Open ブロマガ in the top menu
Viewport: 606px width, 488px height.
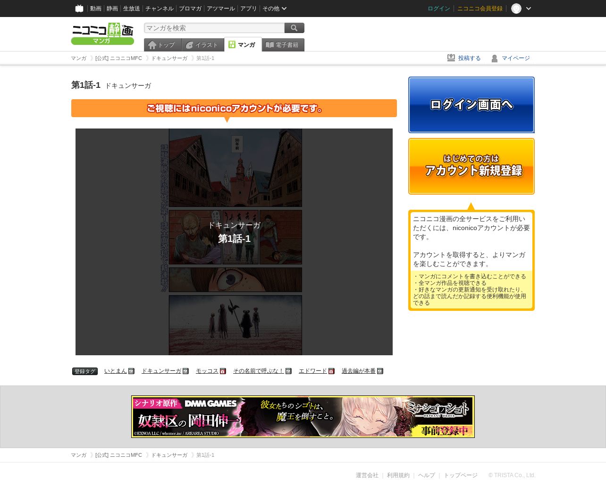[190, 9]
